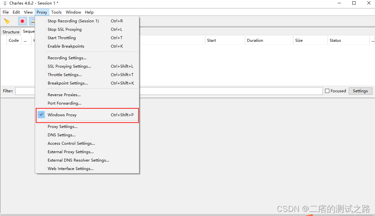The image size is (375, 216).
Task: Sort by the Start column header
Action: (225, 40)
